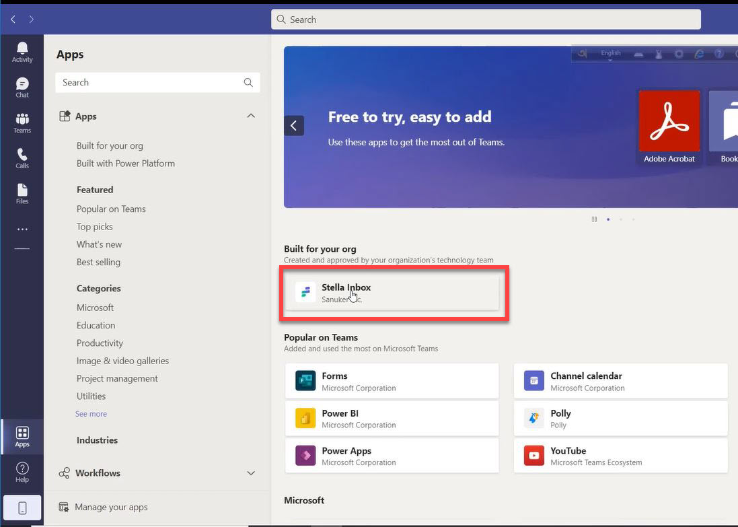Click the Channel calendar app icon
This screenshot has height=527, width=738.
pyautogui.click(x=533, y=380)
